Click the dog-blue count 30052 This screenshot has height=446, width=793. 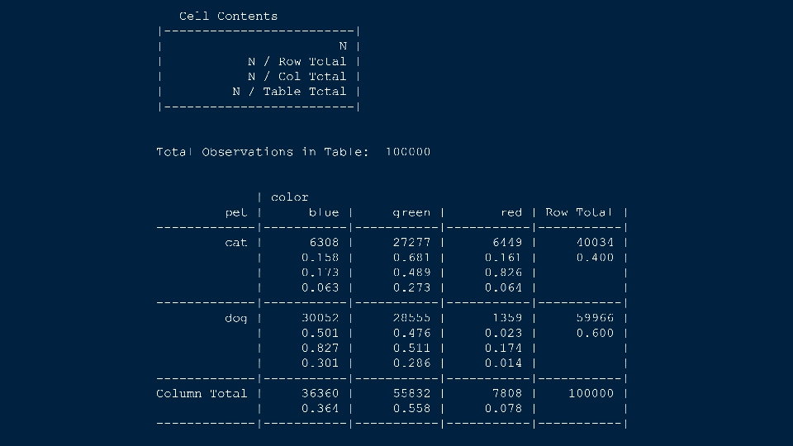320,318
